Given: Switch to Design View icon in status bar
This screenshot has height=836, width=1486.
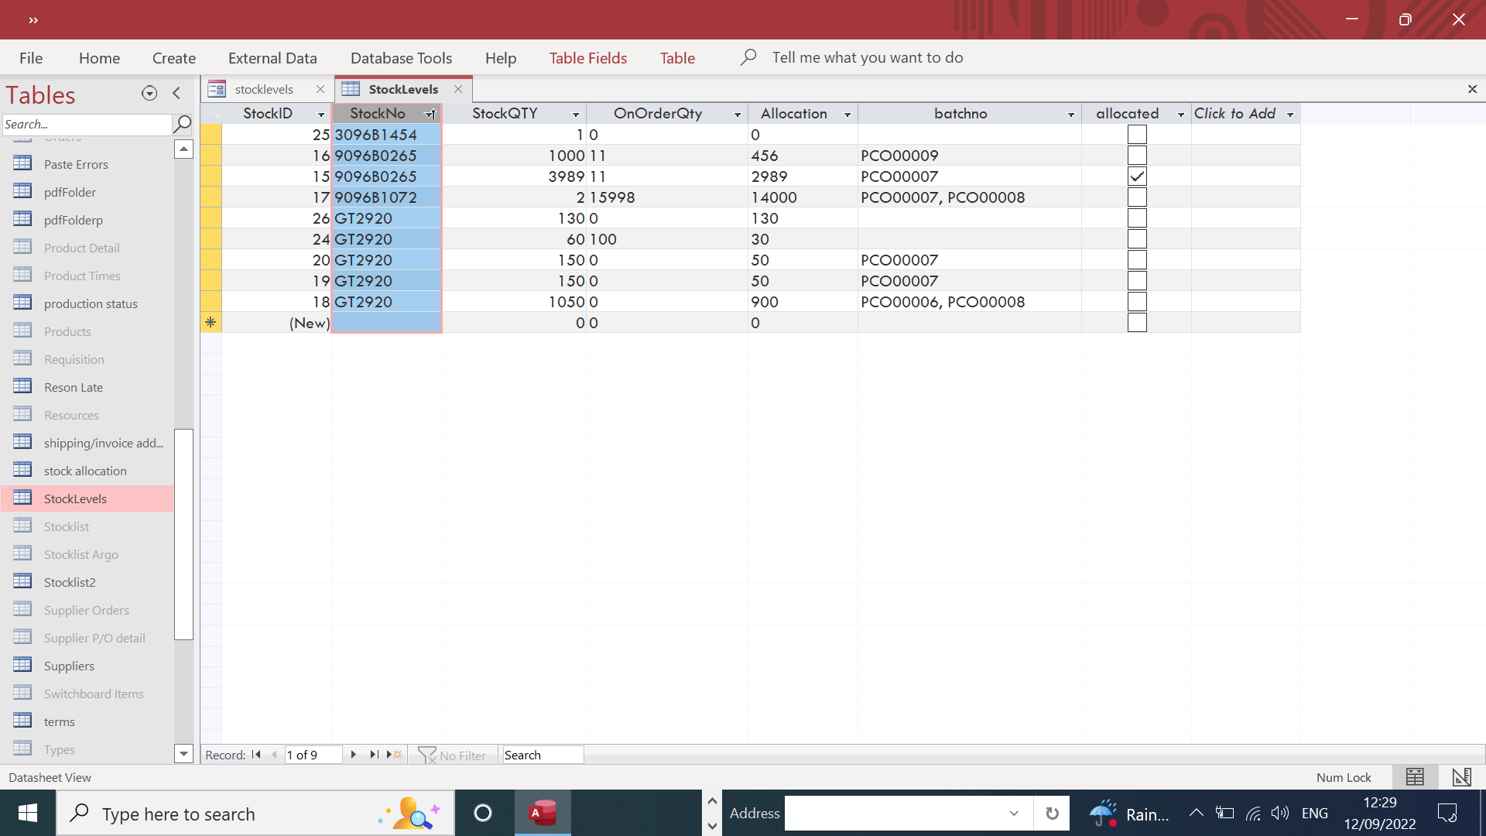Looking at the screenshot, I should point(1461,777).
